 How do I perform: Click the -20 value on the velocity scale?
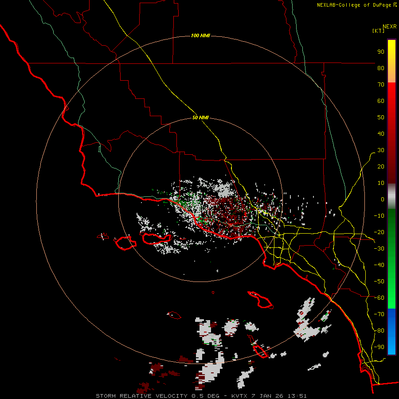click(x=379, y=232)
